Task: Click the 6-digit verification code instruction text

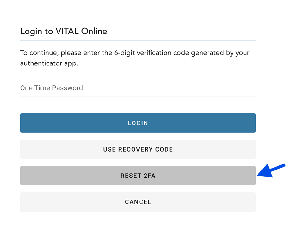Action: pos(135,53)
